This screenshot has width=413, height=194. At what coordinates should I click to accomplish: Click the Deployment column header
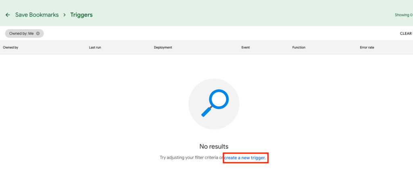[x=163, y=48]
